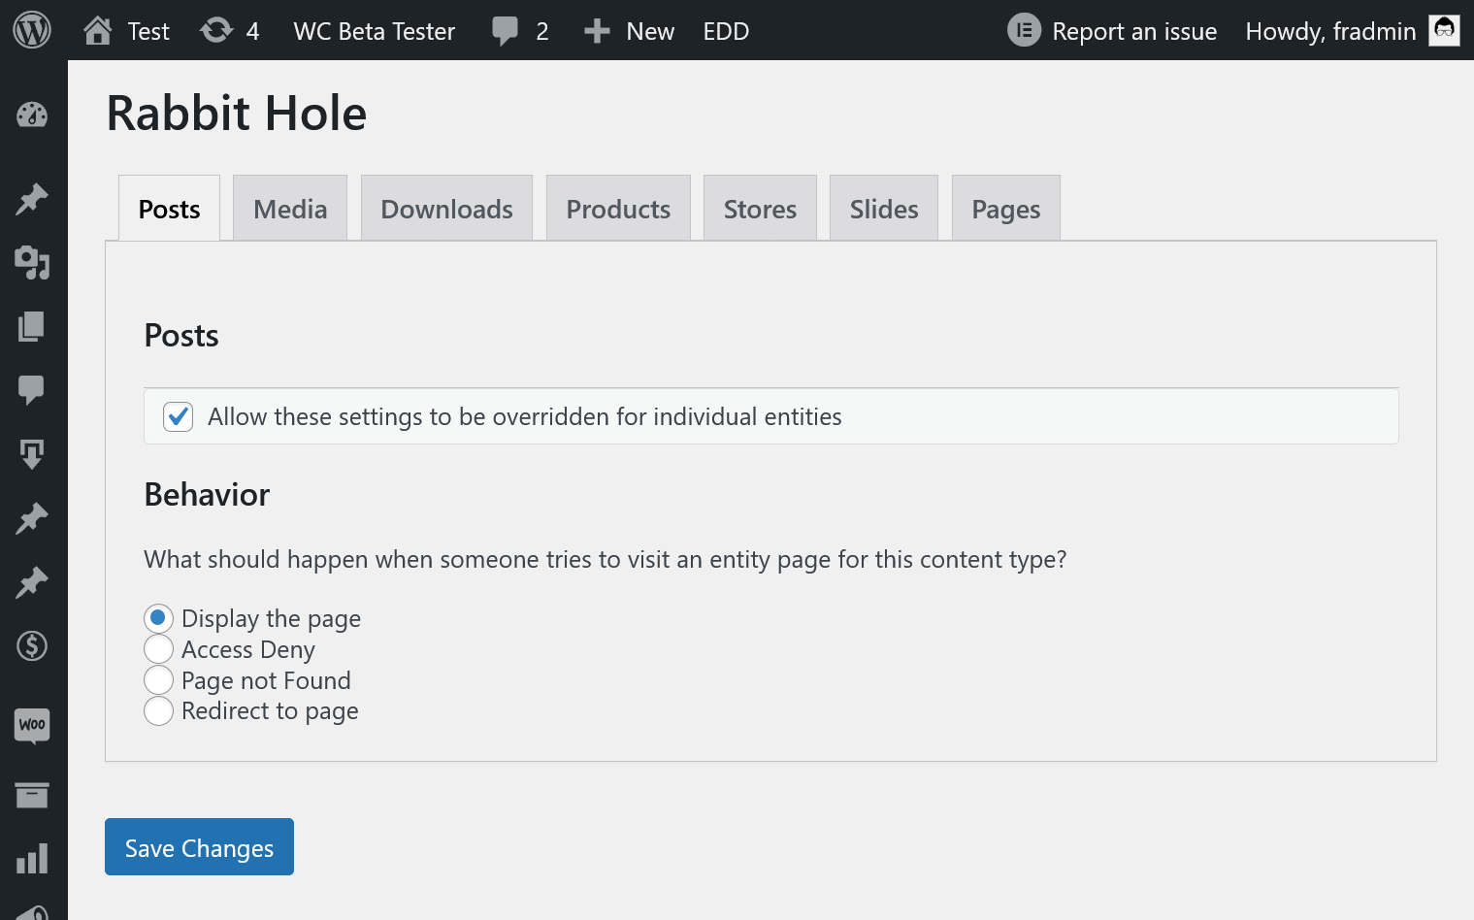Open Pages in the sidebar
Screen dimensions: 1474x920
click(x=32, y=326)
